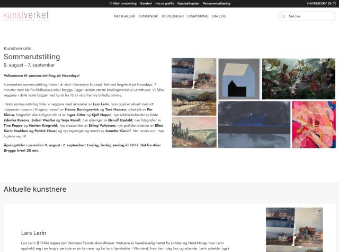Click the search magnifier icon

point(283,16)
